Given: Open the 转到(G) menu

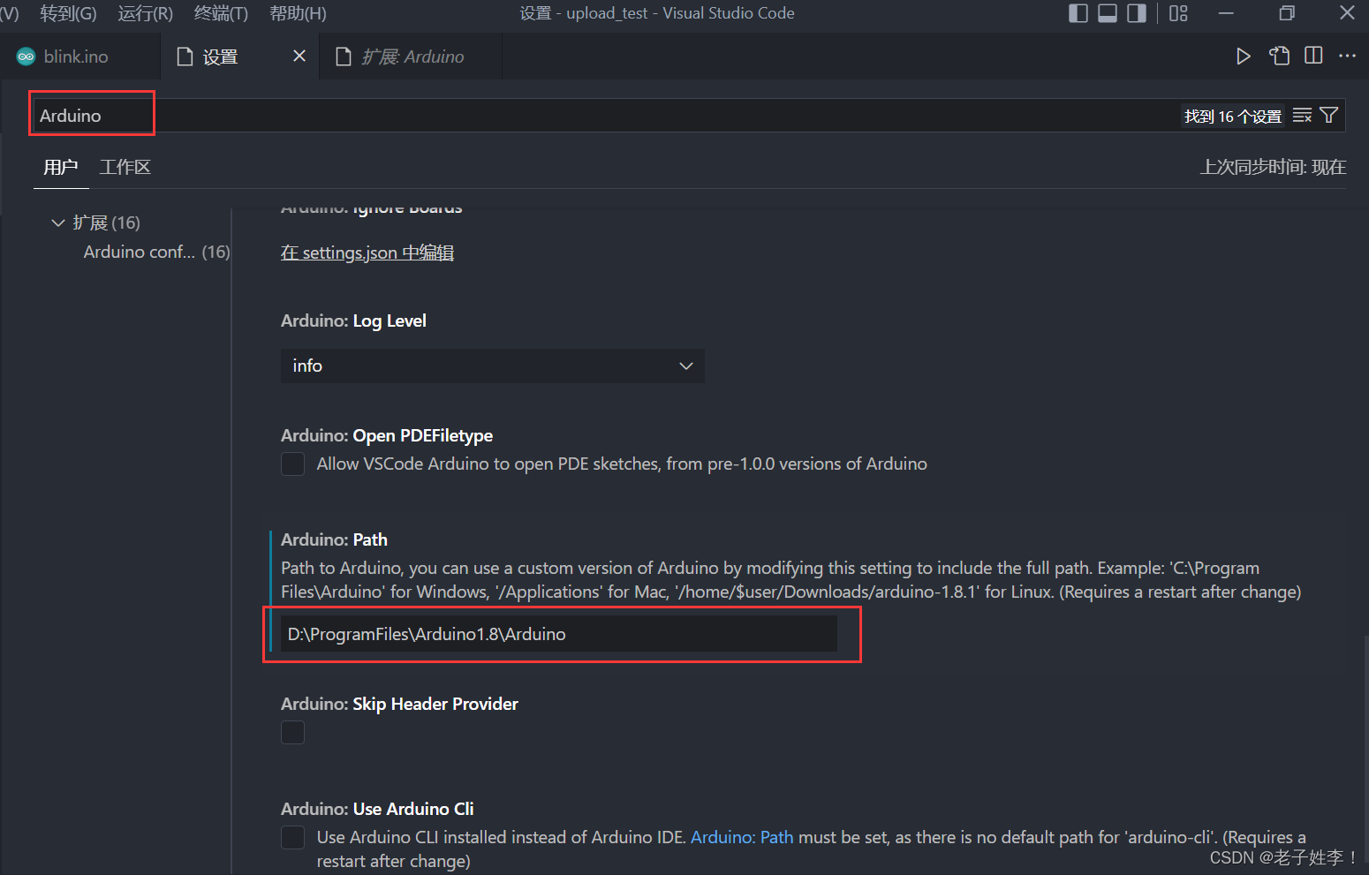Looking at the screenshot, I should click(x=68, y=13).
